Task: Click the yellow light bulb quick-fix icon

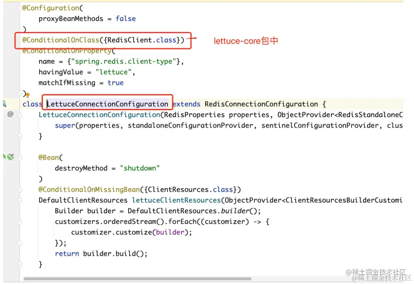Action: pyautogui.click(x=28, y=95)
